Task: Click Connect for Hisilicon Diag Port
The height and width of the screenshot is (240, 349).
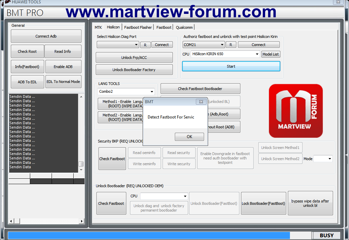Action: [162, 45]
